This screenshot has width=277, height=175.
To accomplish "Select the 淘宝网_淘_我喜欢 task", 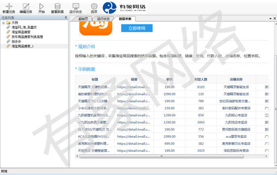I will coord(24,27).
